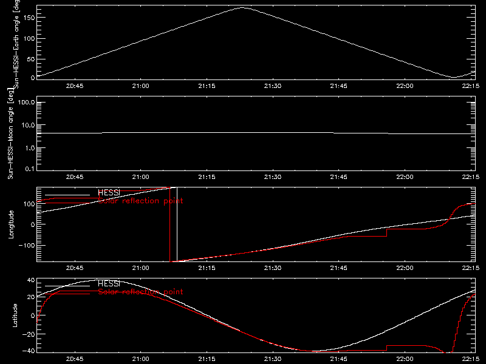Click the 50 tick on Earth angle axis

(x=31, y=59)
